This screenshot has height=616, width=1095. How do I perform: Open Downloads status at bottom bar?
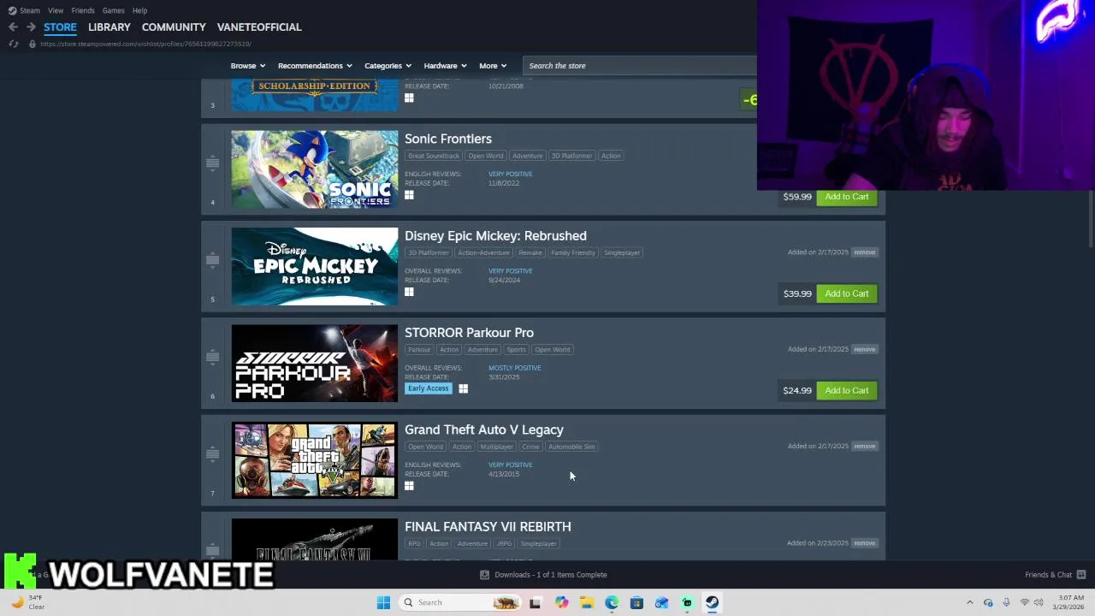[543, 575]
